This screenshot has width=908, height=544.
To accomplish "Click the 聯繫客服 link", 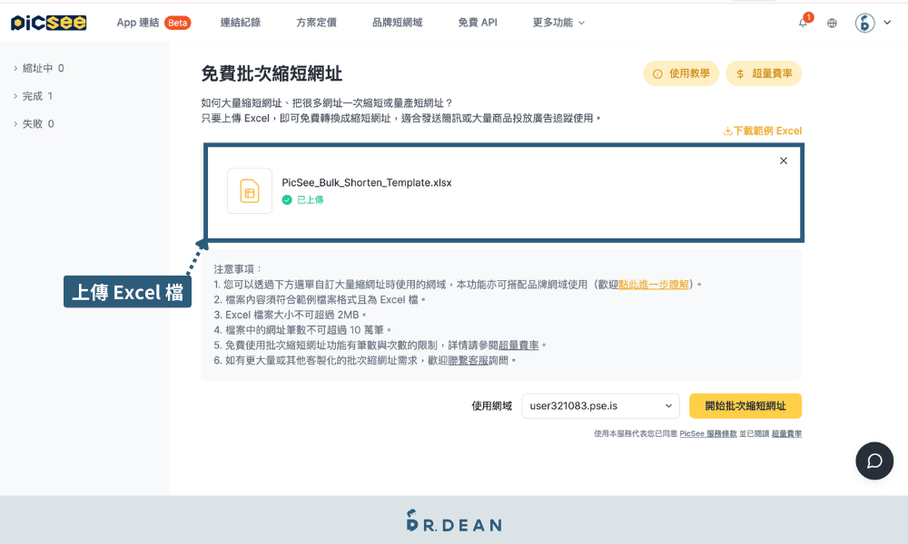I will [x=468, y=360].
